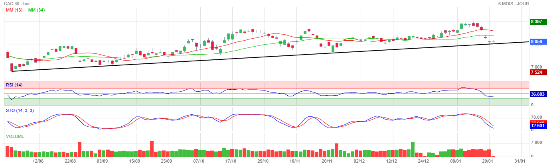547x165 pixels.
Task: Select the VOLUME panel label
Action: click(x=15, y=136)
